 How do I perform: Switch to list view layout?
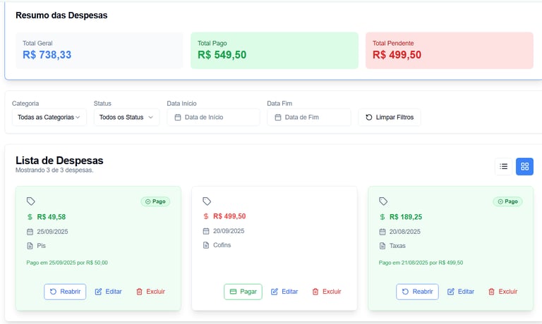504,166
